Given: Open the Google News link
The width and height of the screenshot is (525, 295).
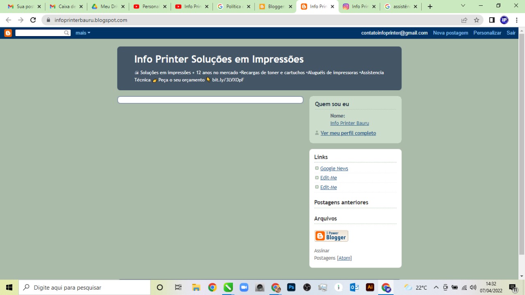Looking at the screenshot, I should 334,168.
